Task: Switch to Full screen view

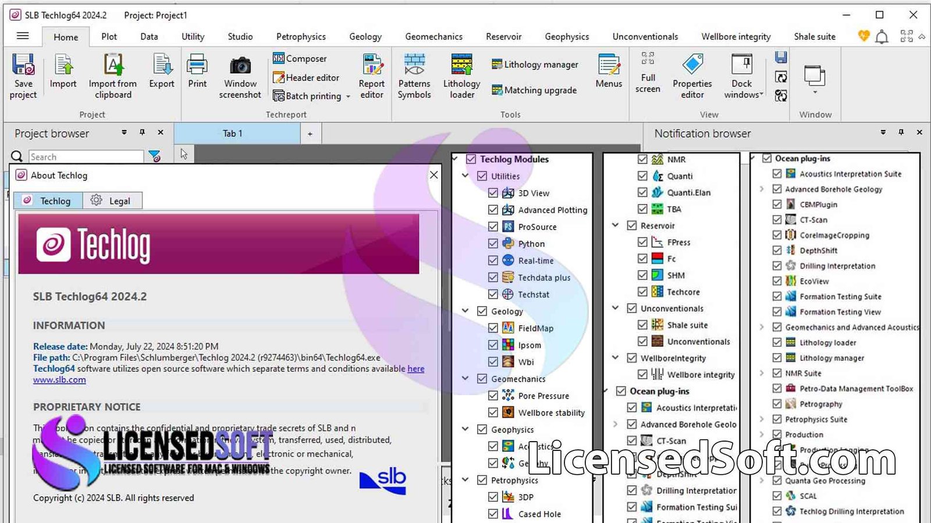Action: click(648, 73)
